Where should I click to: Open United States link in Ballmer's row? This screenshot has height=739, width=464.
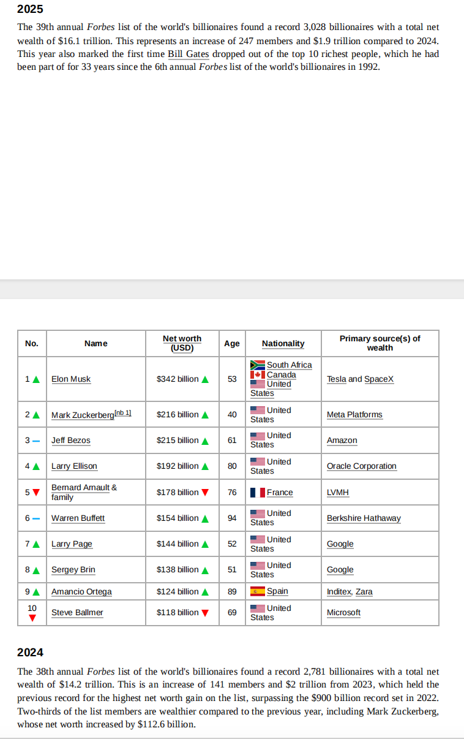(271, 612)
